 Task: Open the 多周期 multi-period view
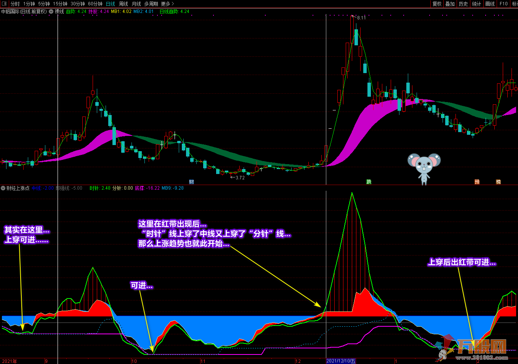coord(151,4)
